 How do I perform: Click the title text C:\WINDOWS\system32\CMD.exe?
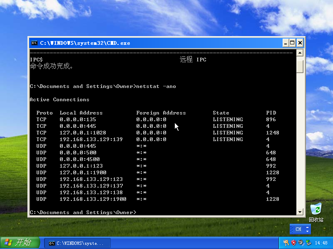tap(85, 43)
